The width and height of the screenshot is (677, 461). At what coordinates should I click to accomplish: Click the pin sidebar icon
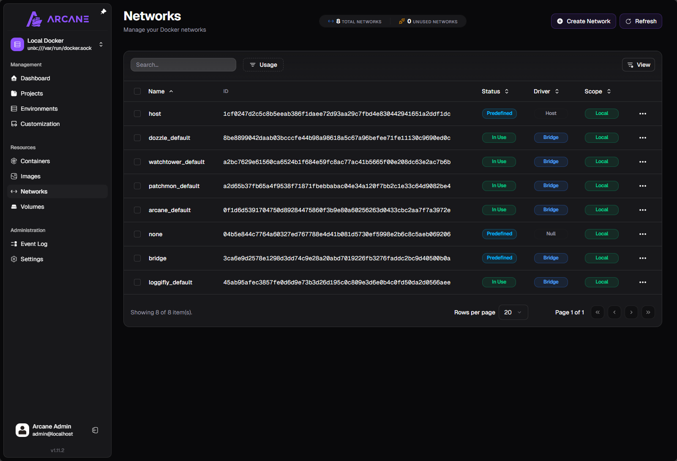[104, 12]
